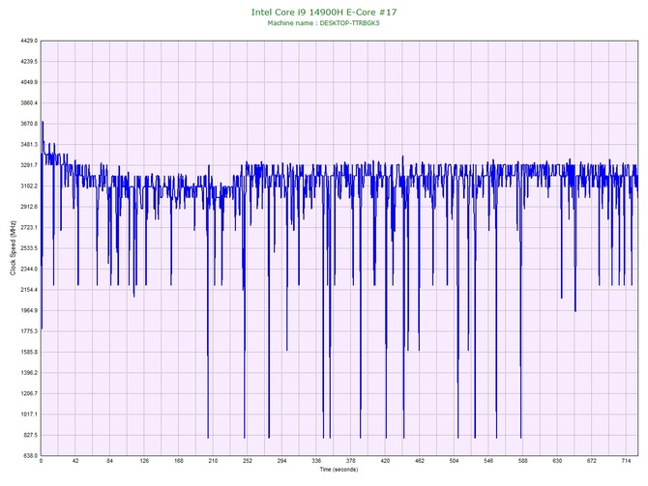This screenshot has height=486, width=648.
Task: Click the 252 tick on the time axis
Action: click(x=248, y=461)
